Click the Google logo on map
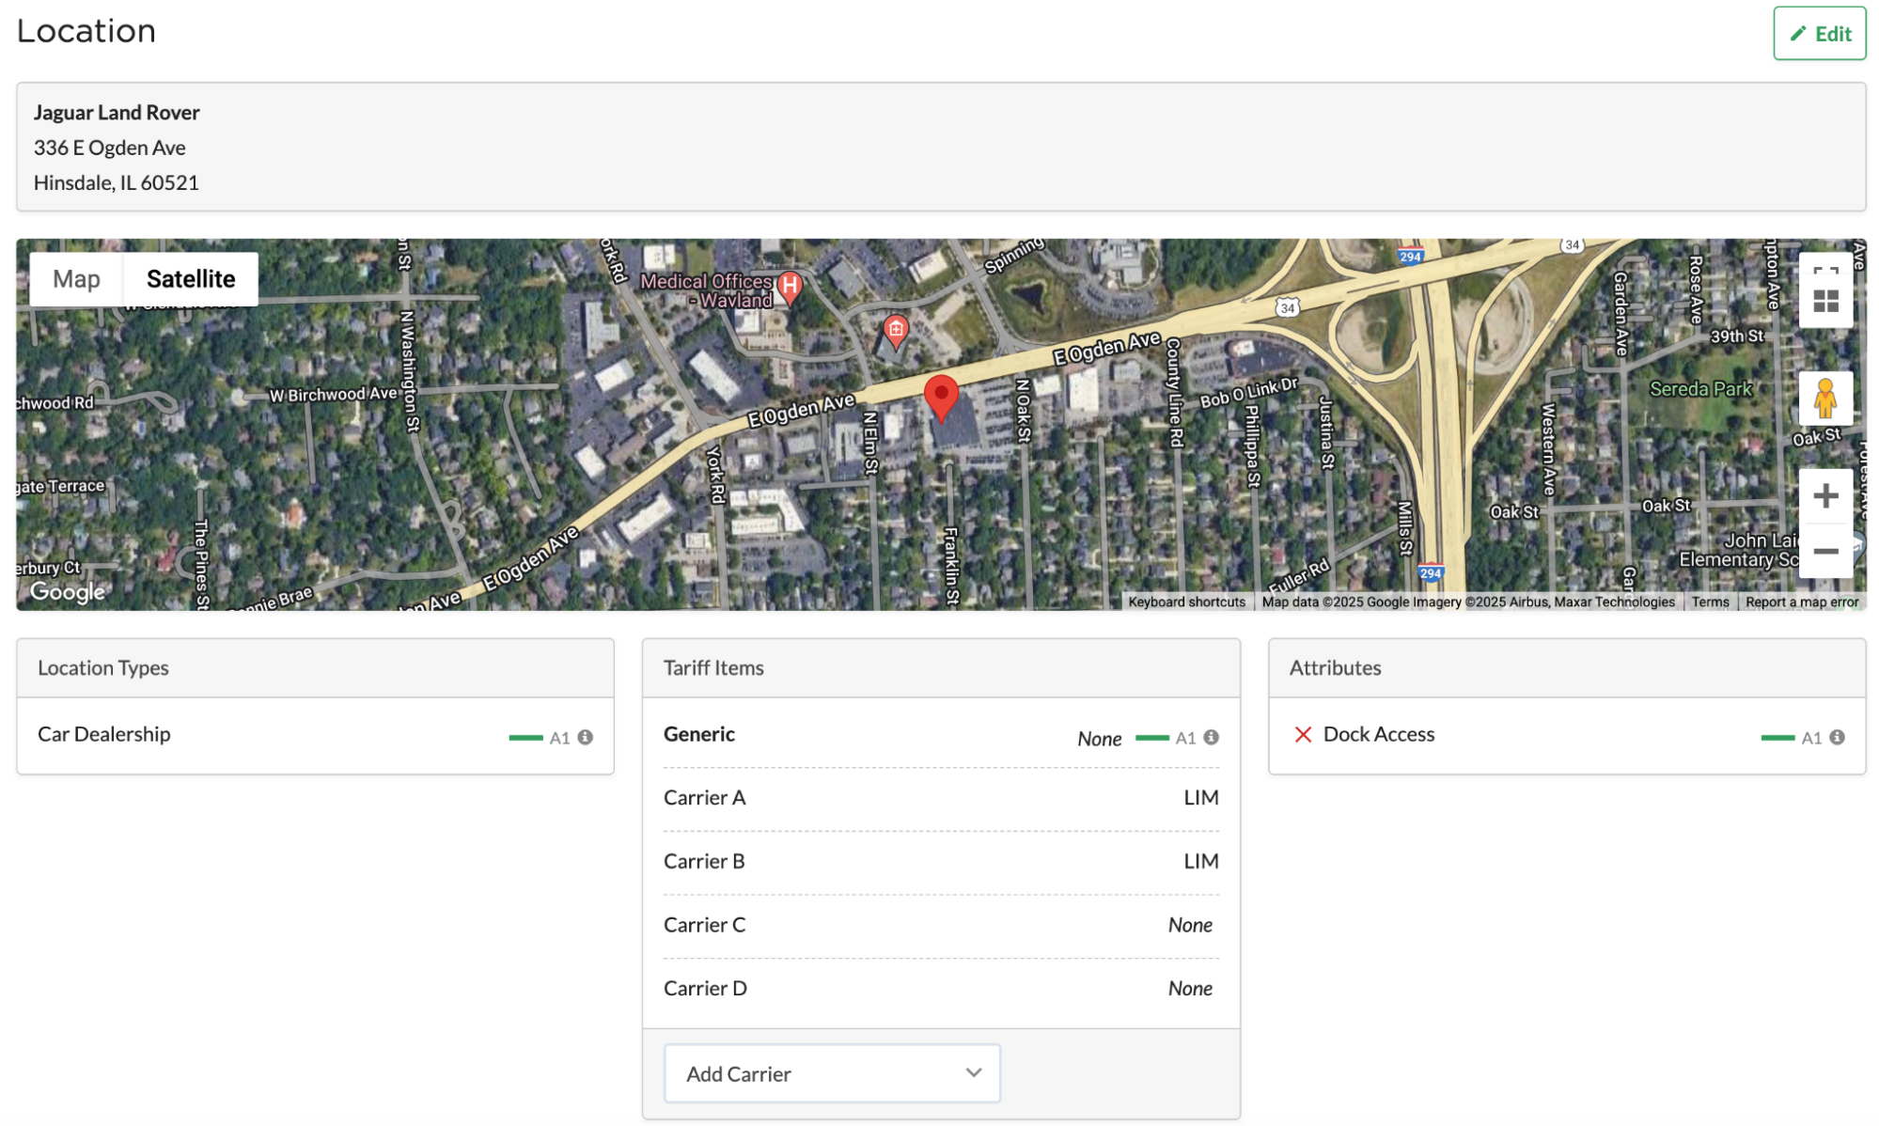This screenshot has width=1879, height=1126. tap(68, 592)
